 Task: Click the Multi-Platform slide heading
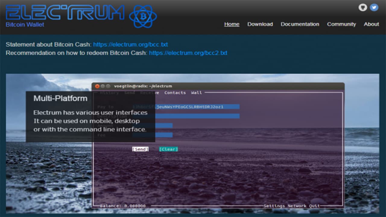pyautogui.click(x=60, y=98)
